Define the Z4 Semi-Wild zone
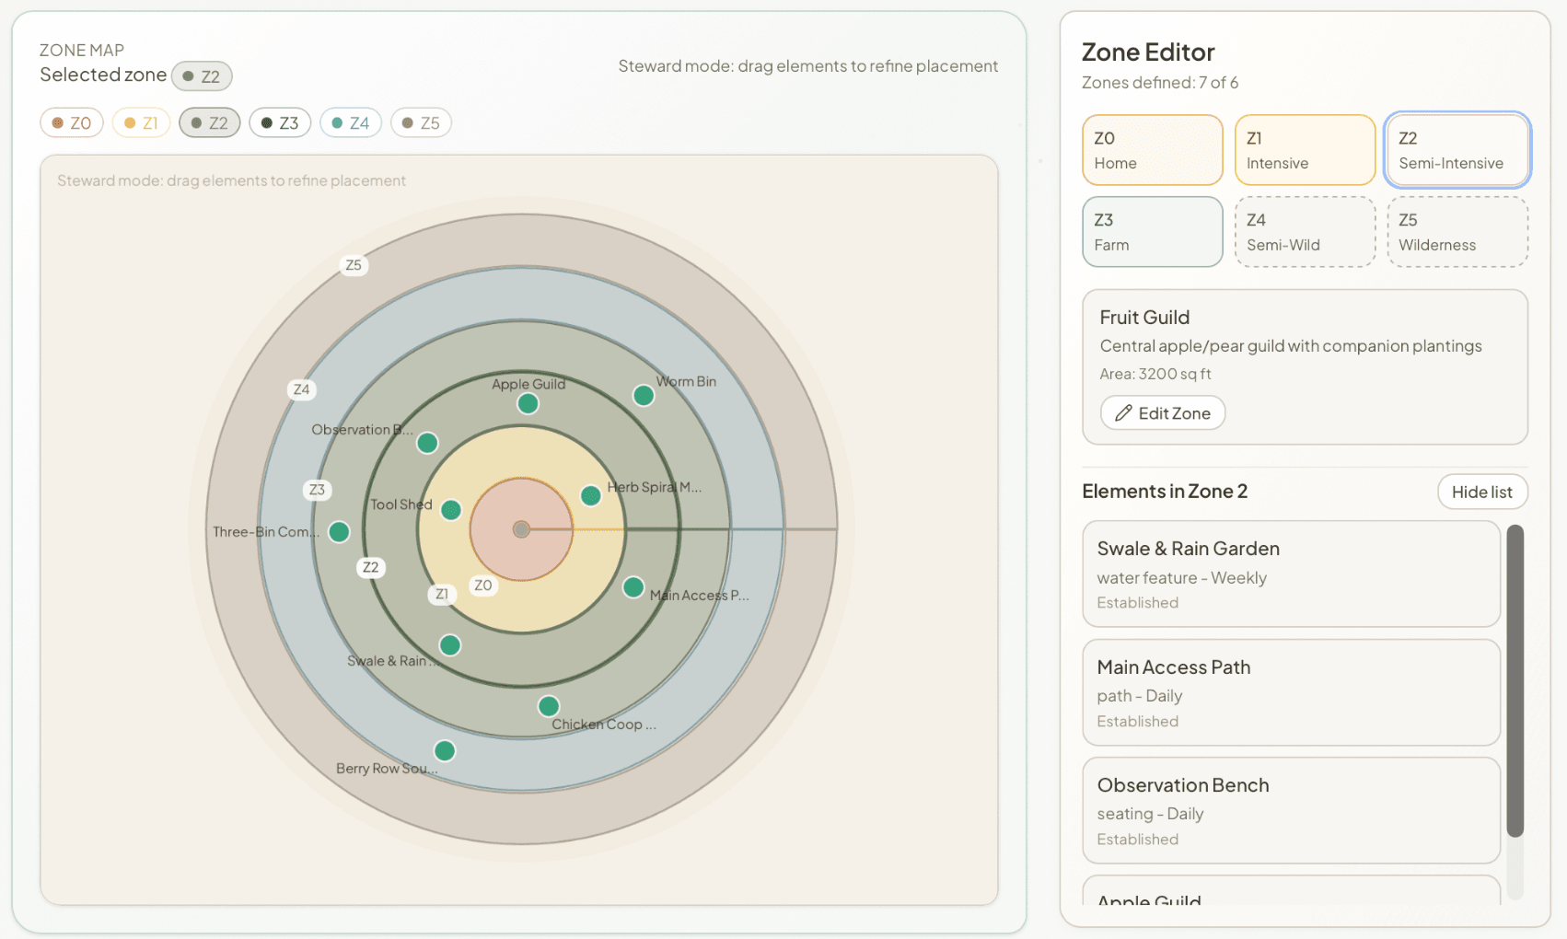 (1305, 231)
